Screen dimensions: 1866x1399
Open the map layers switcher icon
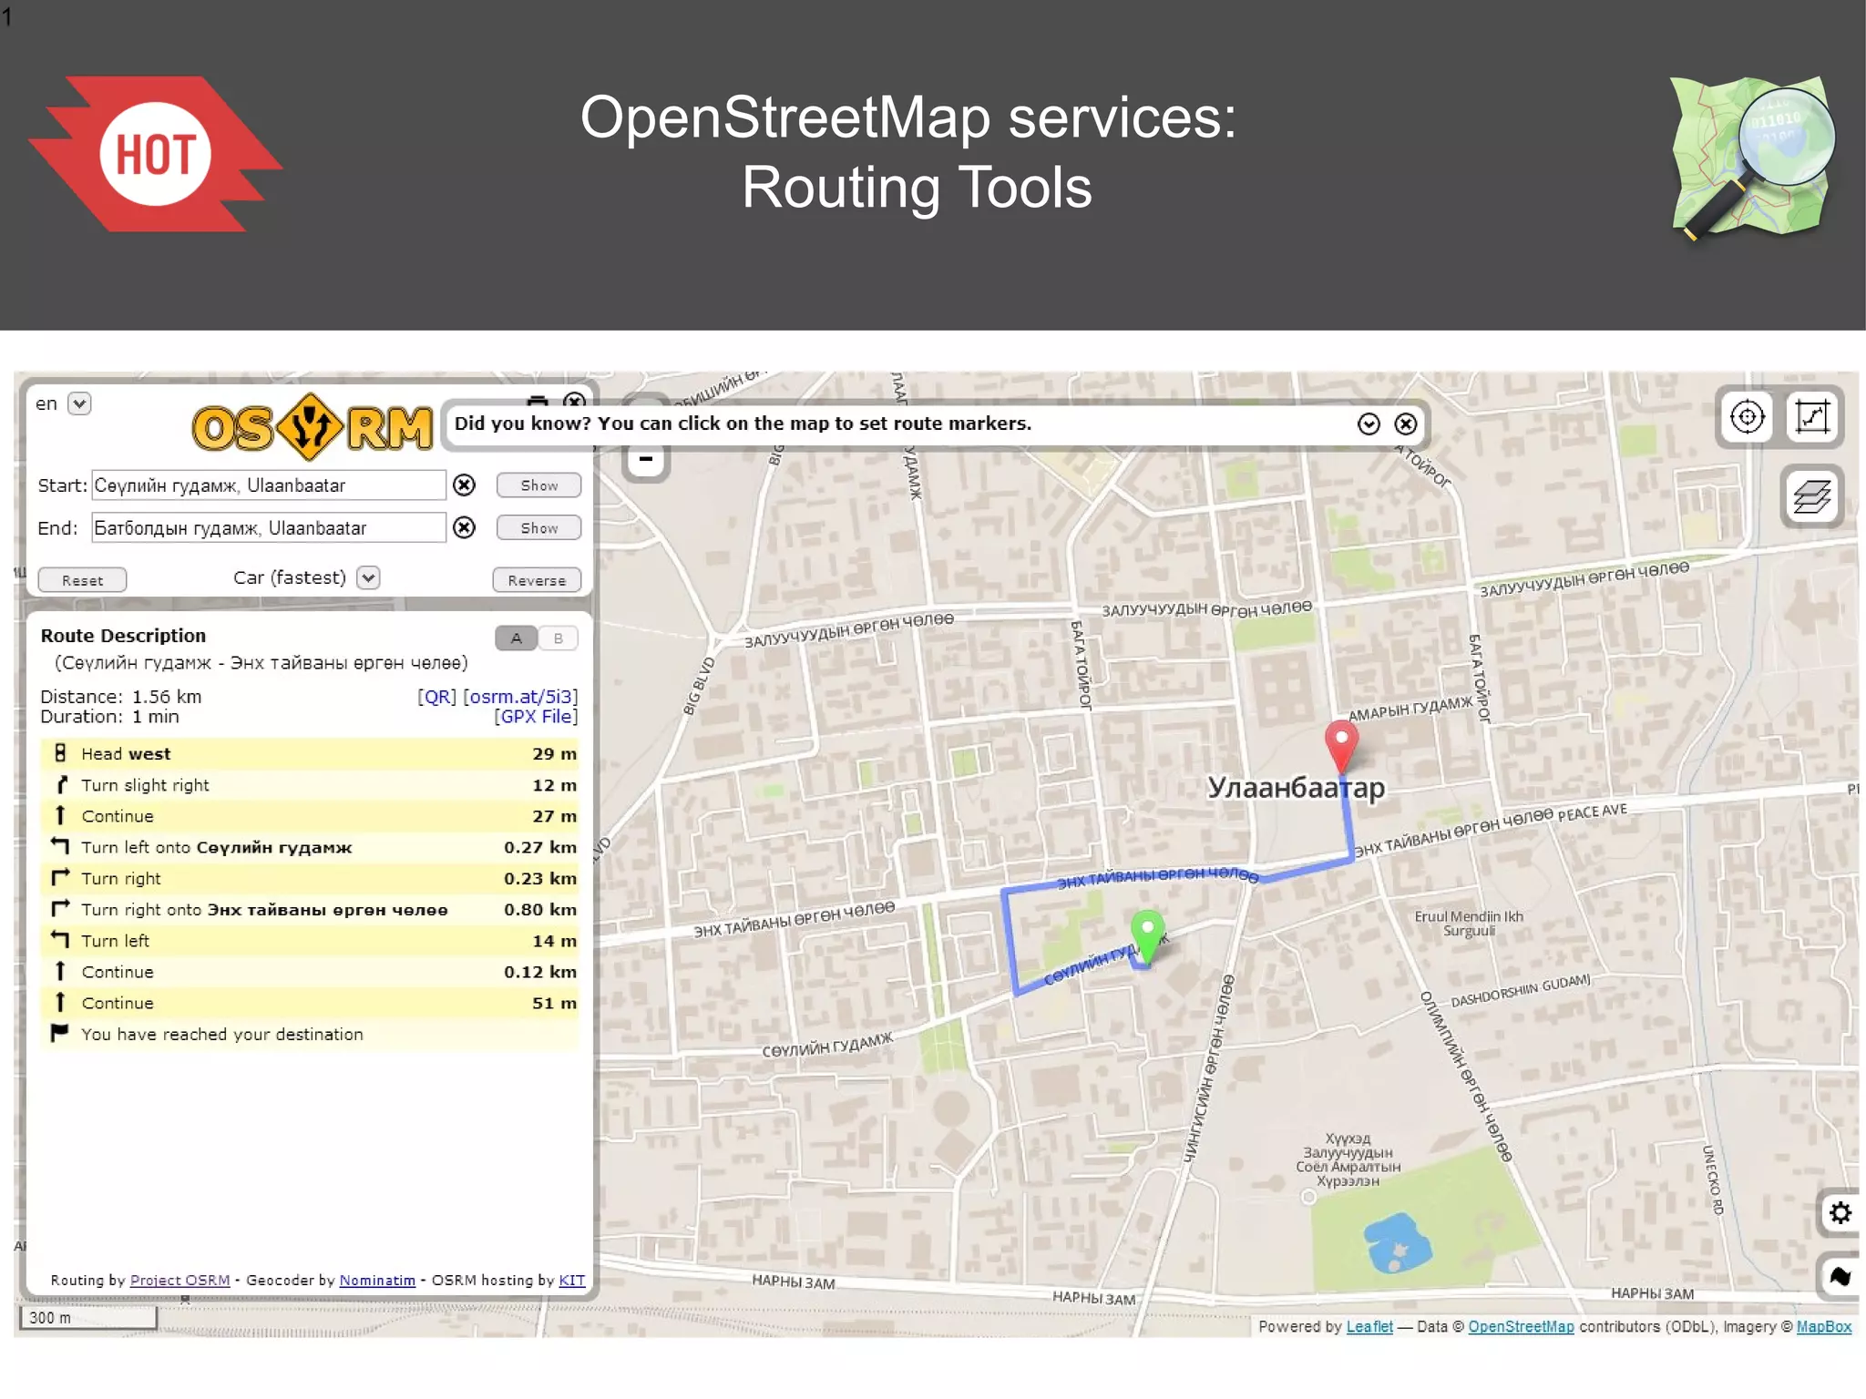tap(1811, 496)
